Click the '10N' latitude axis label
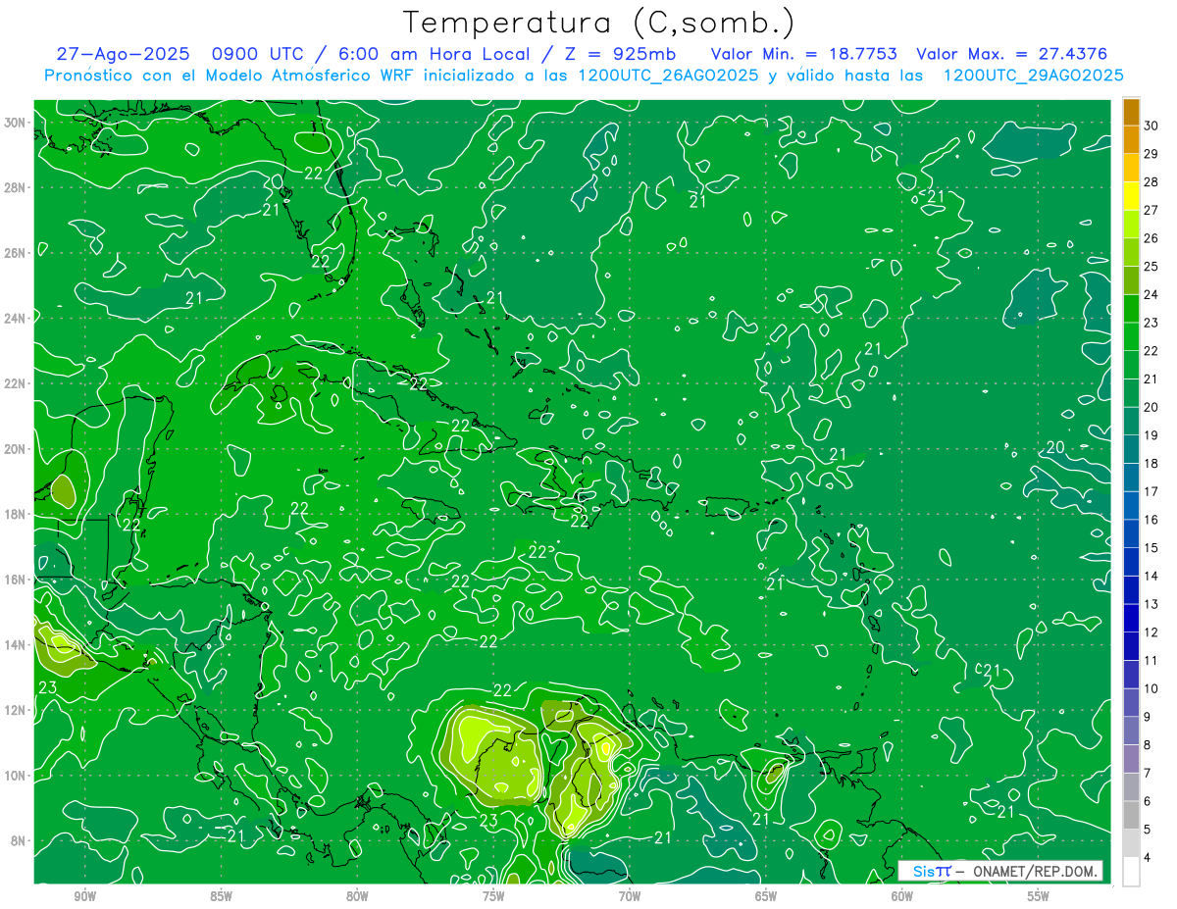 coord(16,776)
